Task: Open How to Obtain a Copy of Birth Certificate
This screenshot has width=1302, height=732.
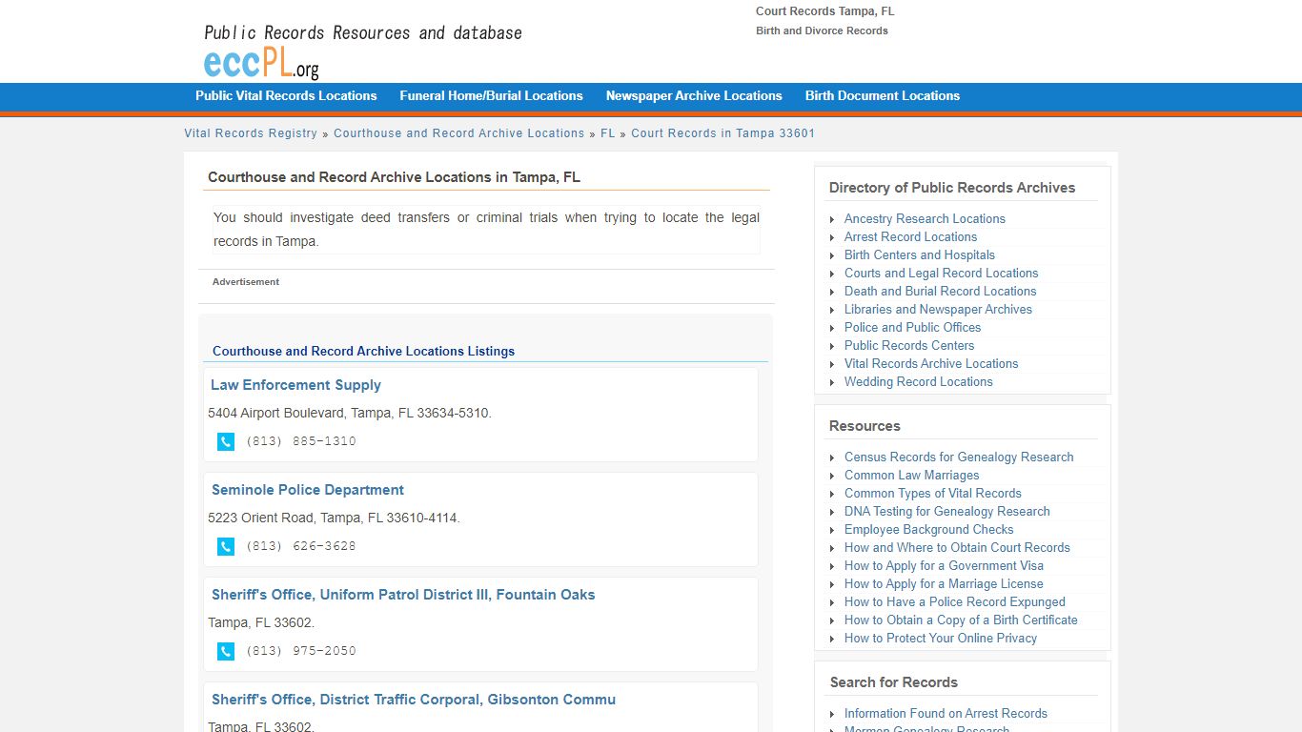Action: [961, 620]
